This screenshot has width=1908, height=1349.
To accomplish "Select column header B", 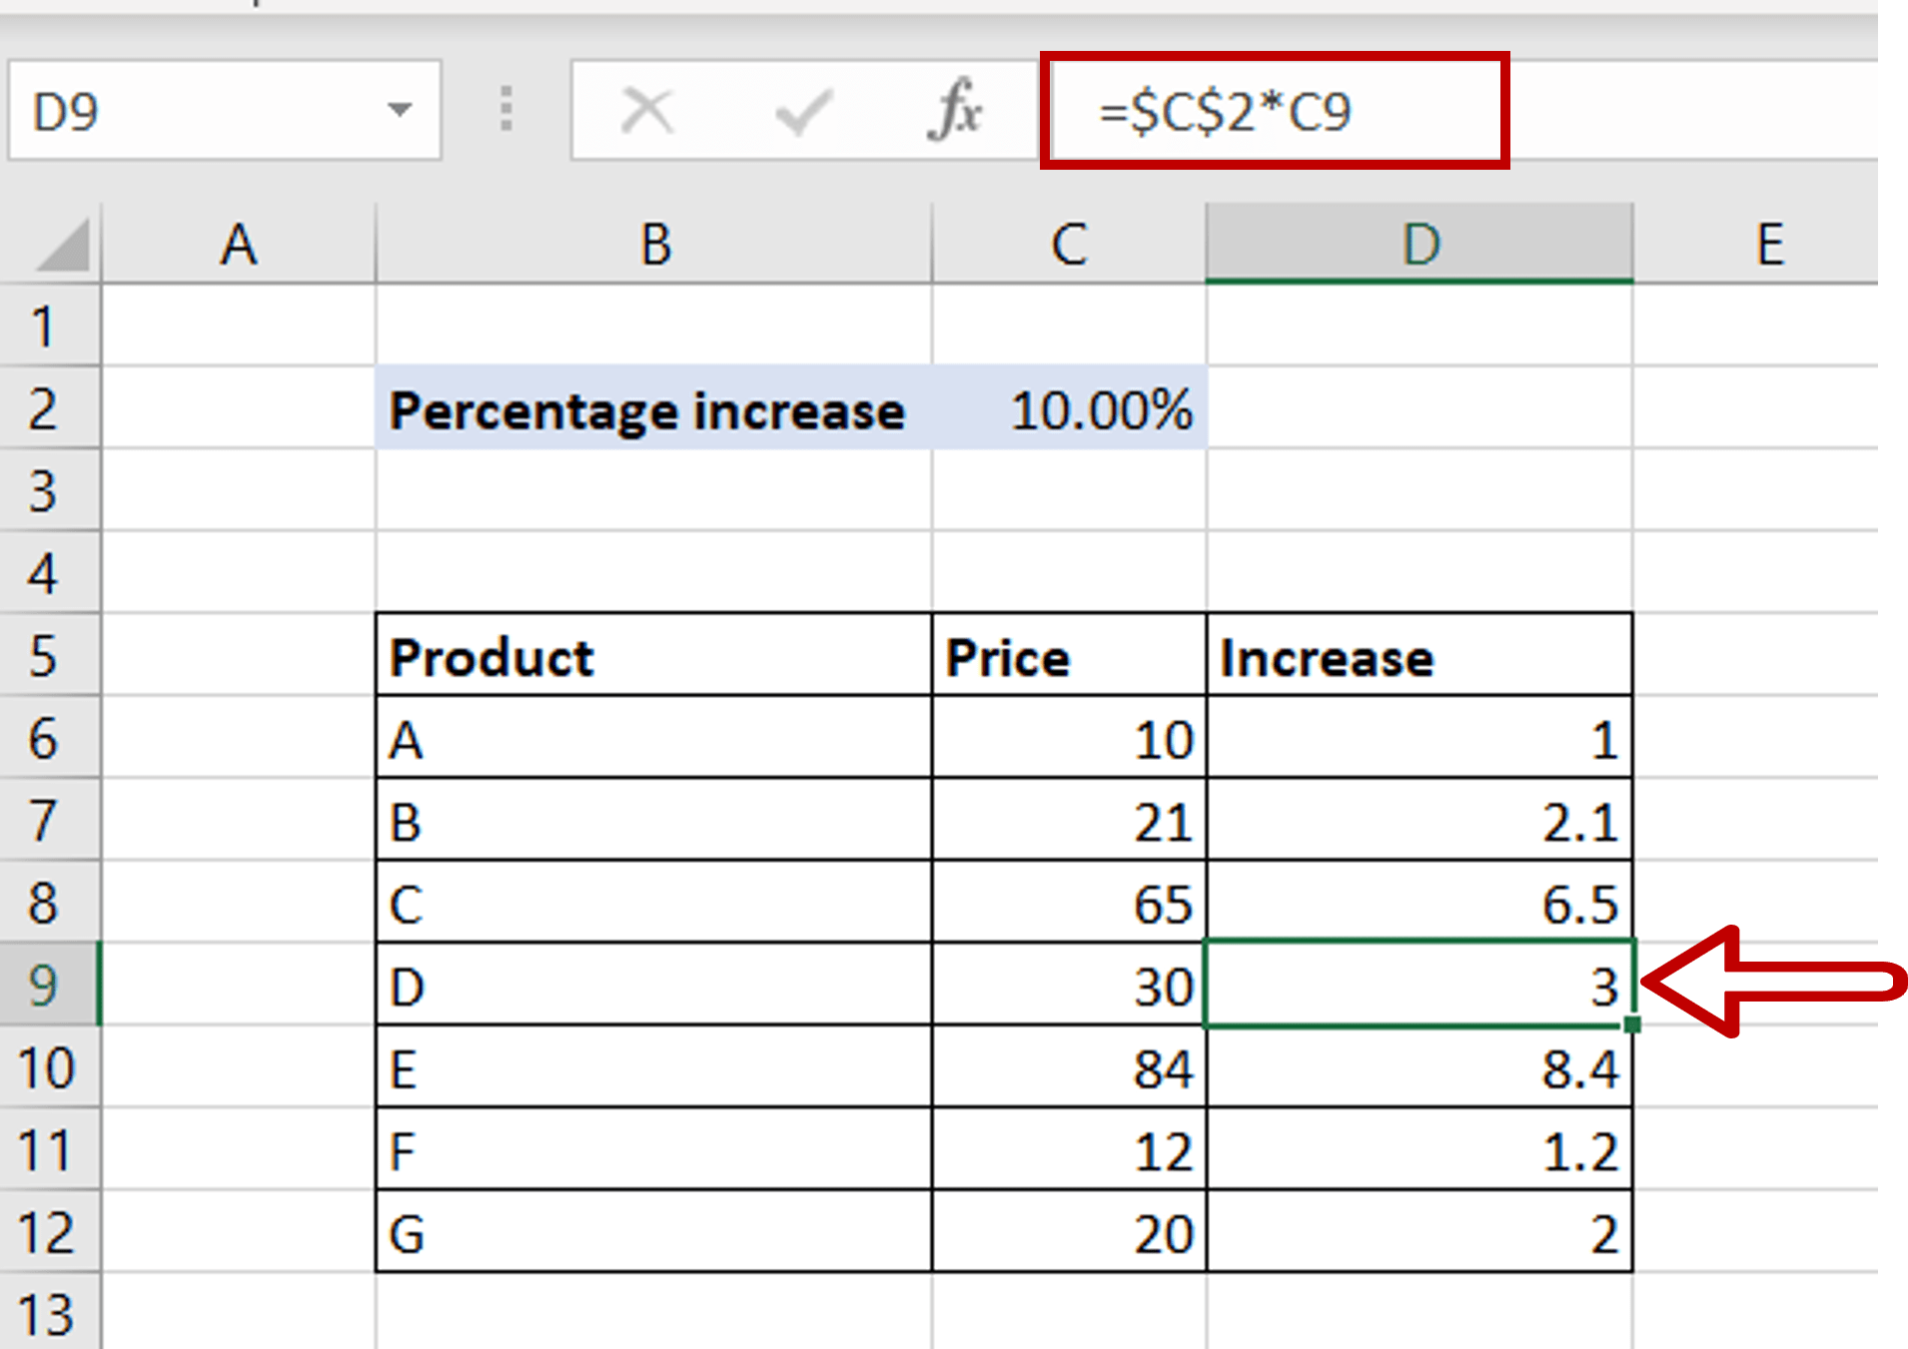I will 653,243.
